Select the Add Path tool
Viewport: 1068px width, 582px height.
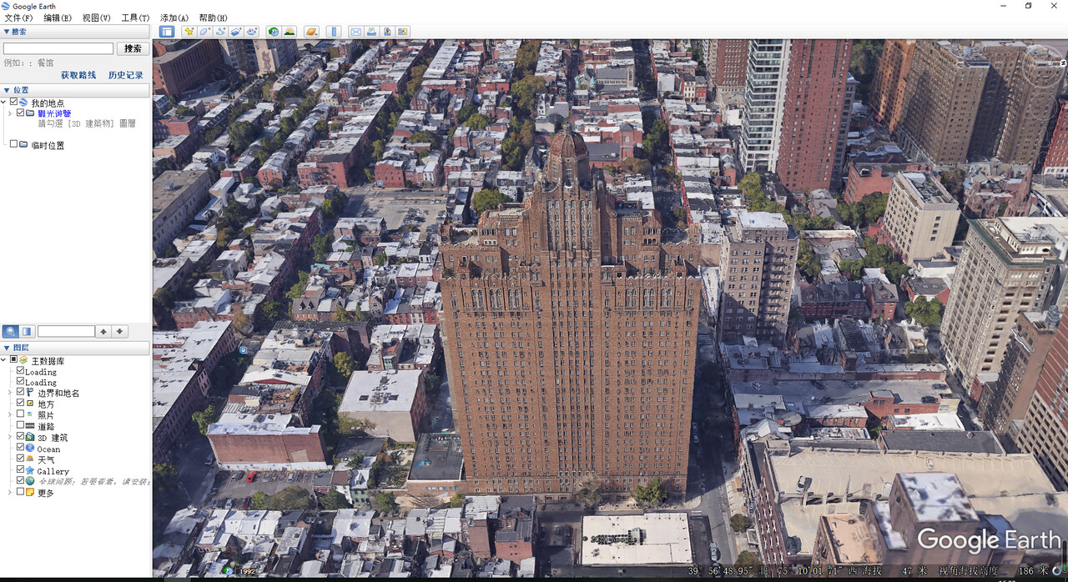point(220,31)
